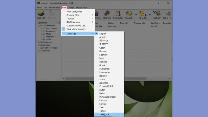The image size is (208, 117).
Task: Open the Stop Queue dropdown arrow
Action: point(150,15)
